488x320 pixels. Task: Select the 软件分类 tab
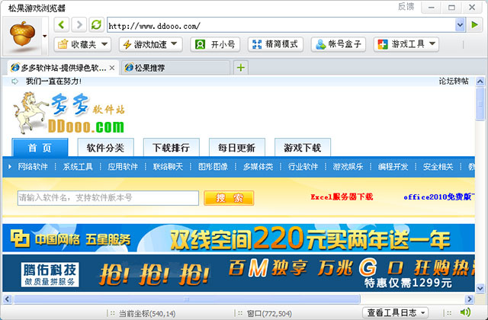105,147
